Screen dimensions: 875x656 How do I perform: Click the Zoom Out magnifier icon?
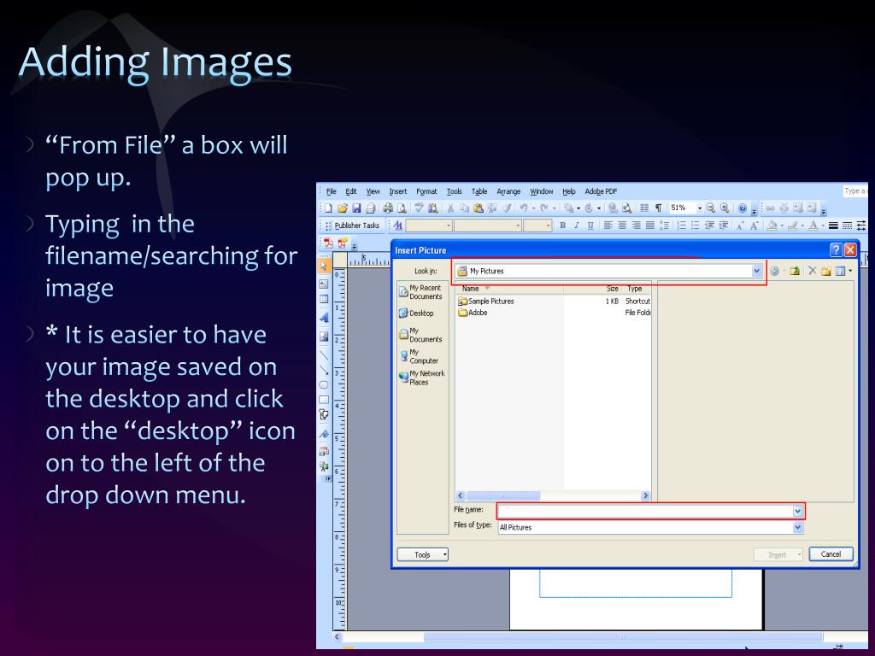pos(710,208)
